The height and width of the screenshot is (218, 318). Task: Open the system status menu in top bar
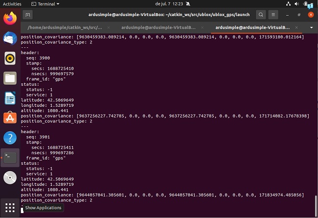tap(298, 3)
